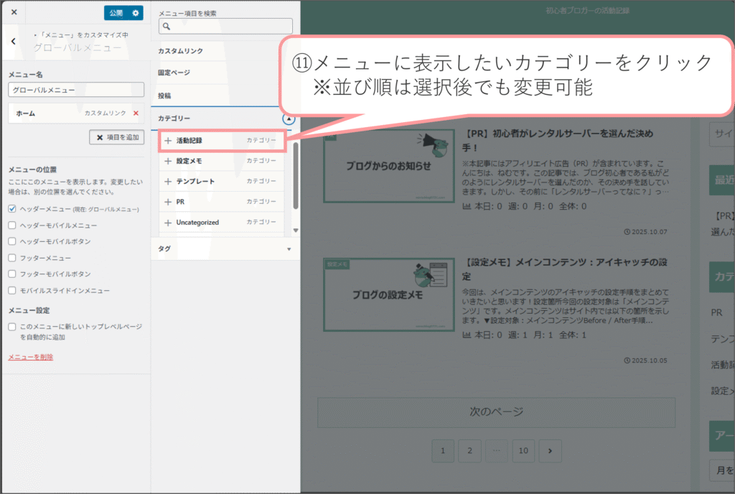
Task: Collapse the カテゴリー section arrow
Action: click(x=289, y=118)
